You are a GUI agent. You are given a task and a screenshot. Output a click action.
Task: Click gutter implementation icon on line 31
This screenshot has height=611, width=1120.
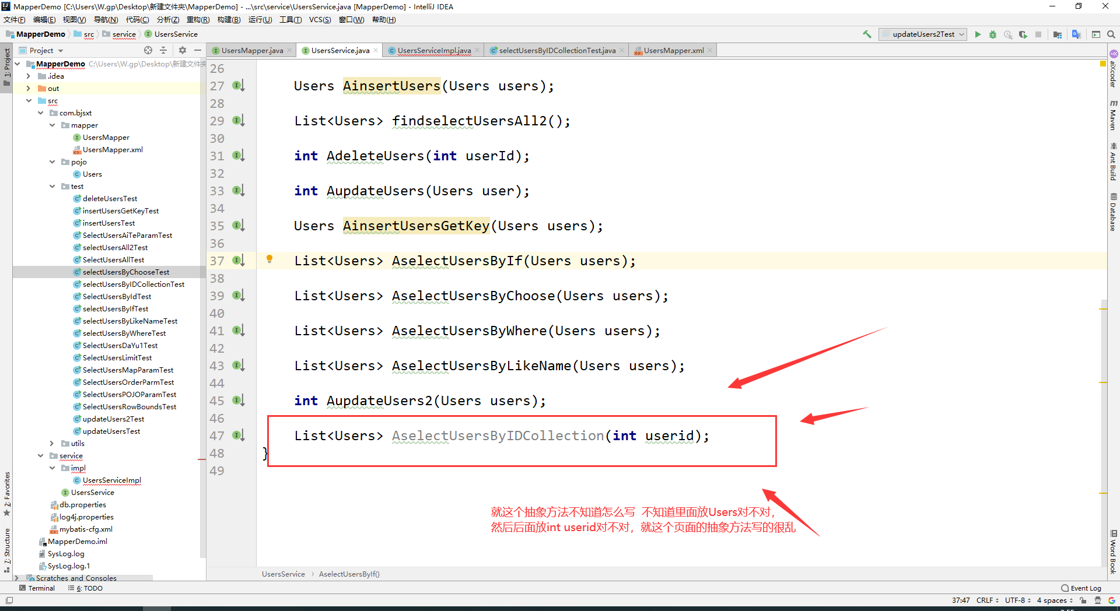click(238, 156)
